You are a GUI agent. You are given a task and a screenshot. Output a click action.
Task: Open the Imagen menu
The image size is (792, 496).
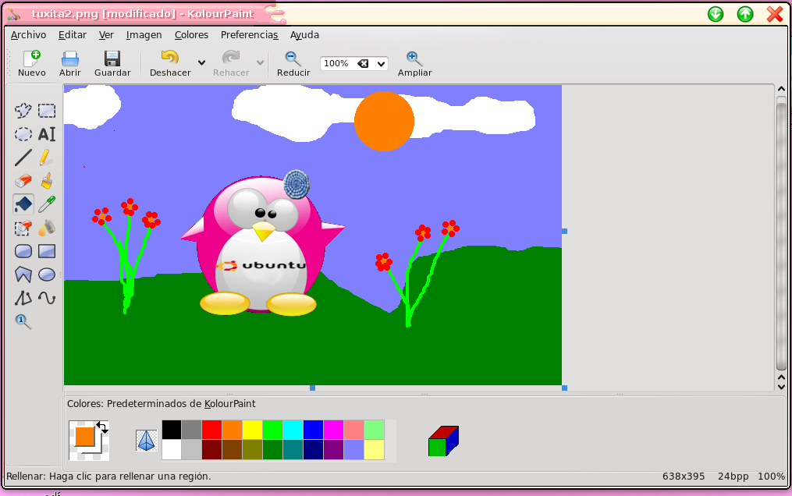tap(144, 35)
